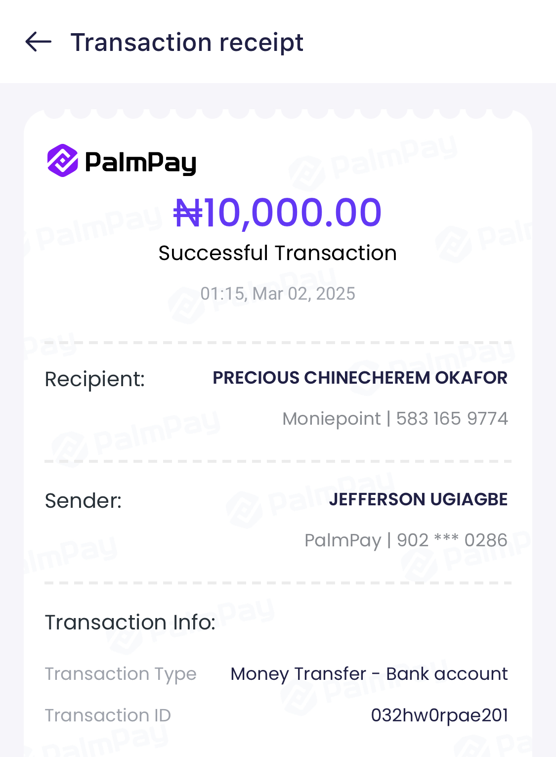Viewport: 556px width, 757px height.
Task: Select sender name JEFFERSON UGIAGBE
Action: [x=418, y=499]
